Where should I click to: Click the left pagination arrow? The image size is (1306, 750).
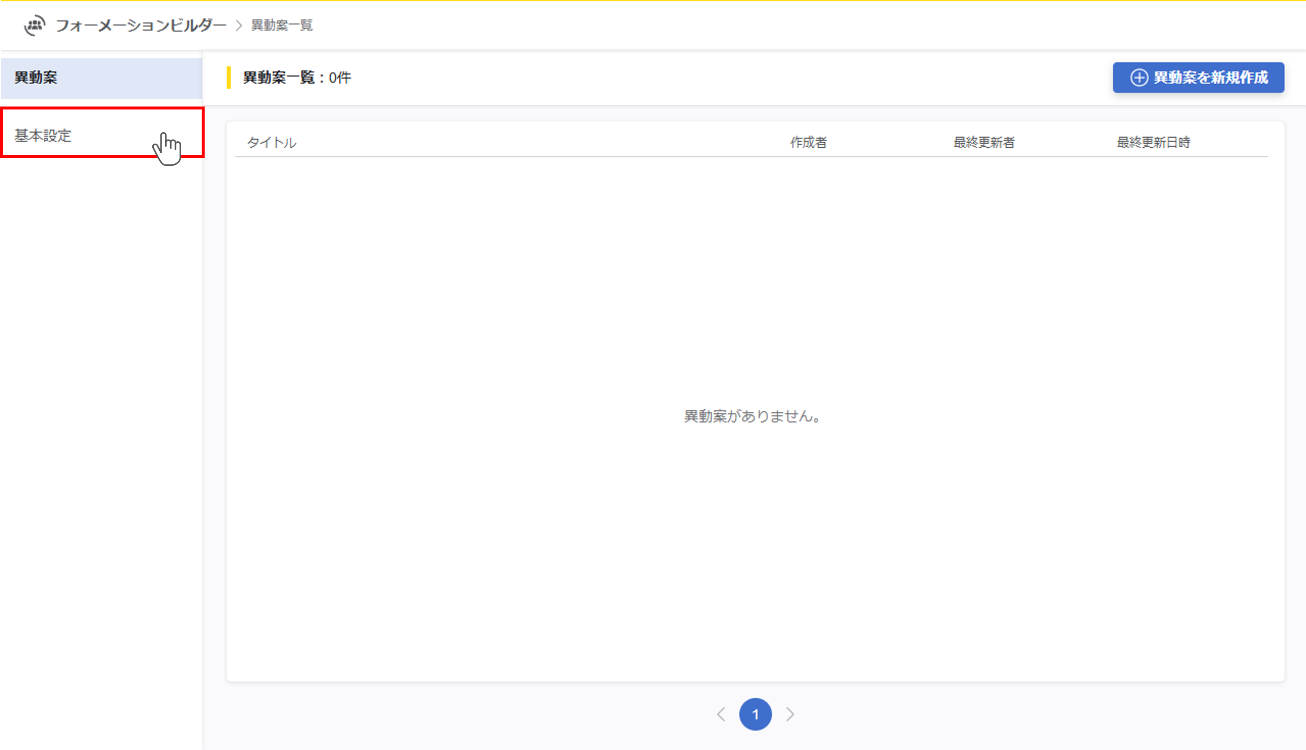point(720,714)
